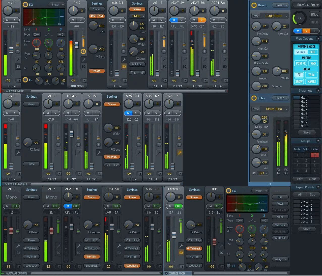
Task: Click highlighted trim T icon on input AN 2
Action: click(83, 51)
